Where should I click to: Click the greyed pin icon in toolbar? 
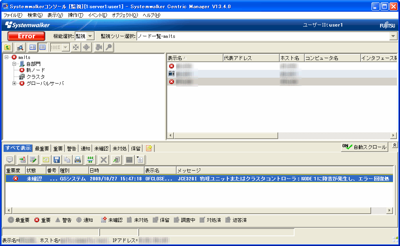(109, 47)
